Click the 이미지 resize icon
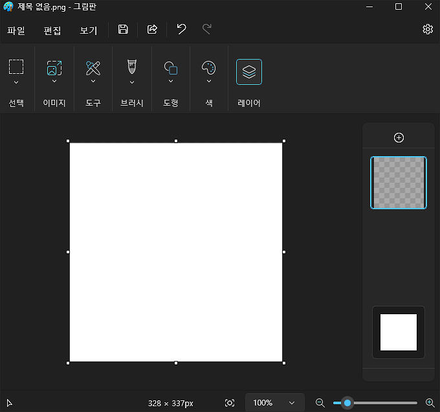This screenshot has height=412, width=440. (x=54, y=68)
